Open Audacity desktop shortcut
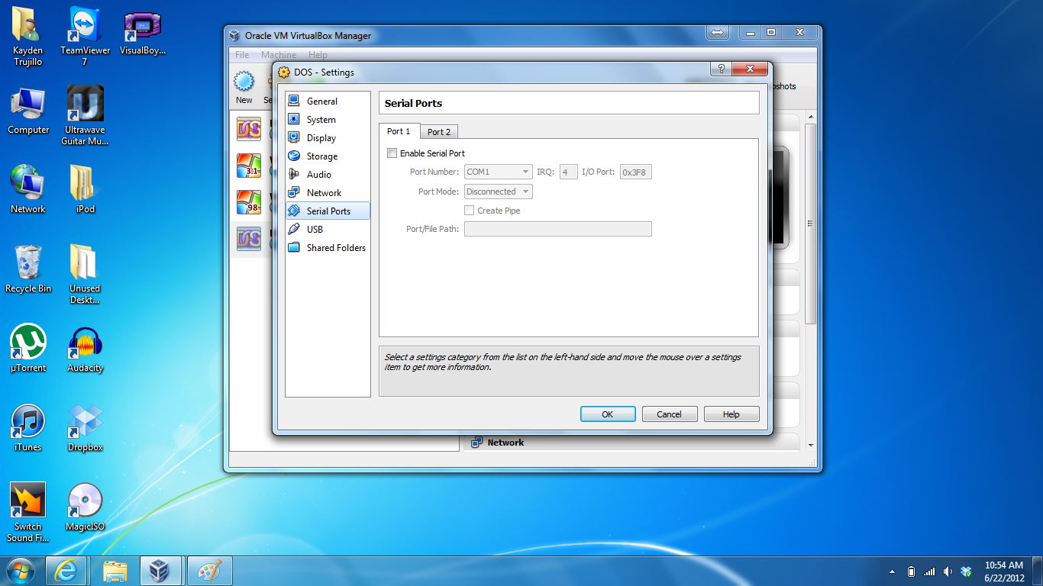 coord(85,349)
